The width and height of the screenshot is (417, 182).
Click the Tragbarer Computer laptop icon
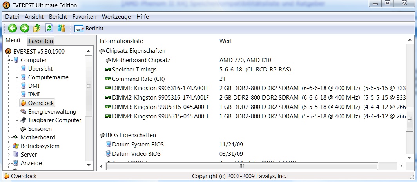click(24, 120)
